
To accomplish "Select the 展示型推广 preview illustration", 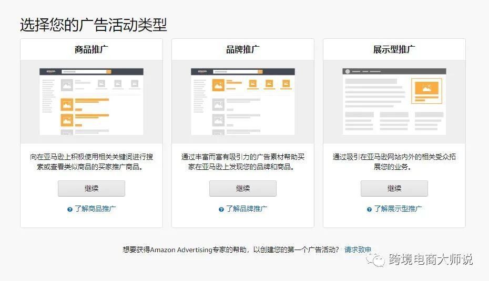I will [394, 102].
